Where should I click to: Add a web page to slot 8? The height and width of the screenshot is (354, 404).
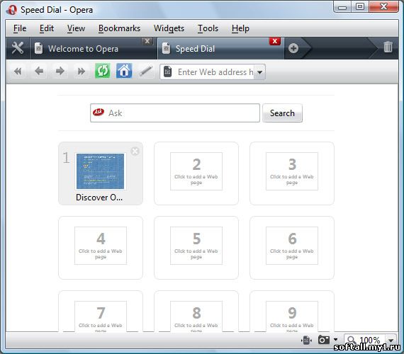pyautogui.click(x=196, y=316)
